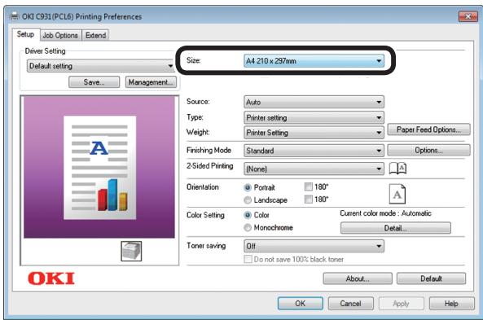Click the document preview image
Image resolution: width=483 pixels, height=320 pixels.
point(99,167)
